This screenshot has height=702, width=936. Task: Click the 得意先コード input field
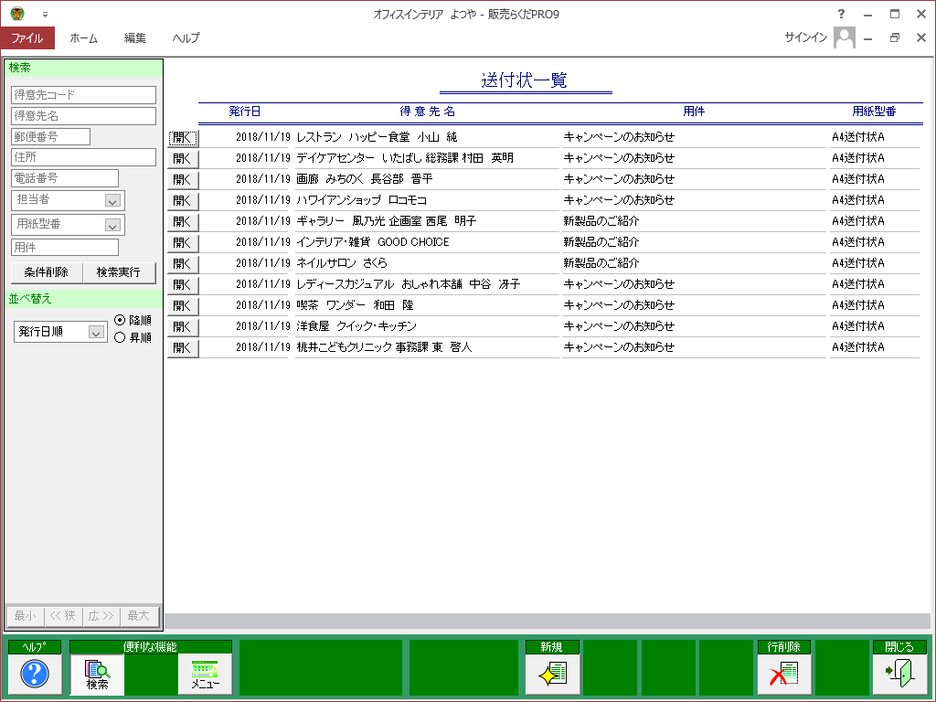tap(83, 95)
